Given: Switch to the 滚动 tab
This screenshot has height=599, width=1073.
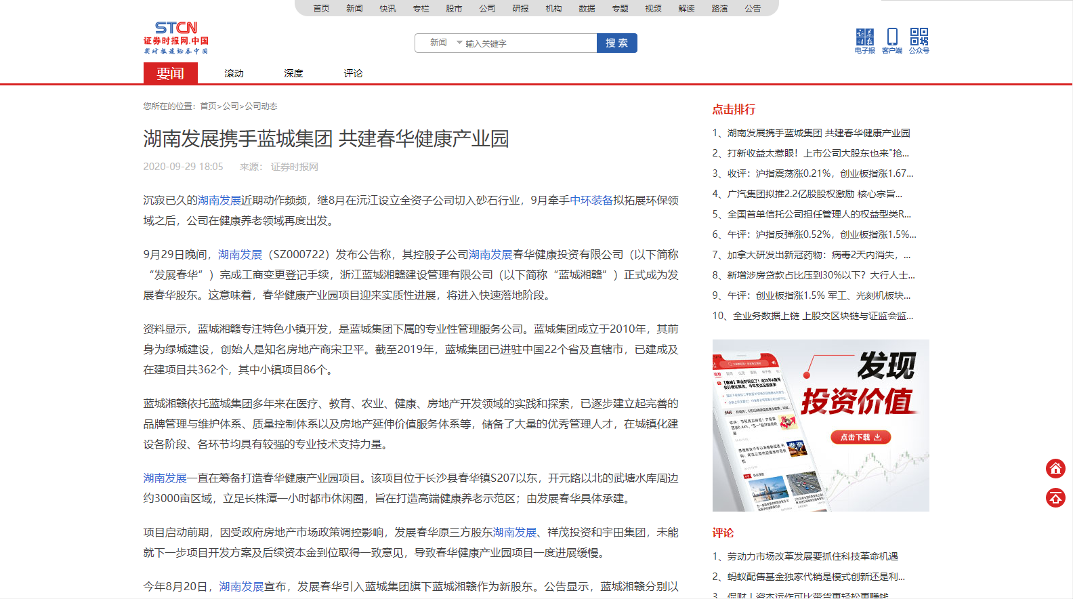Looking at the screenshot, I should click(x=234, y=73).
